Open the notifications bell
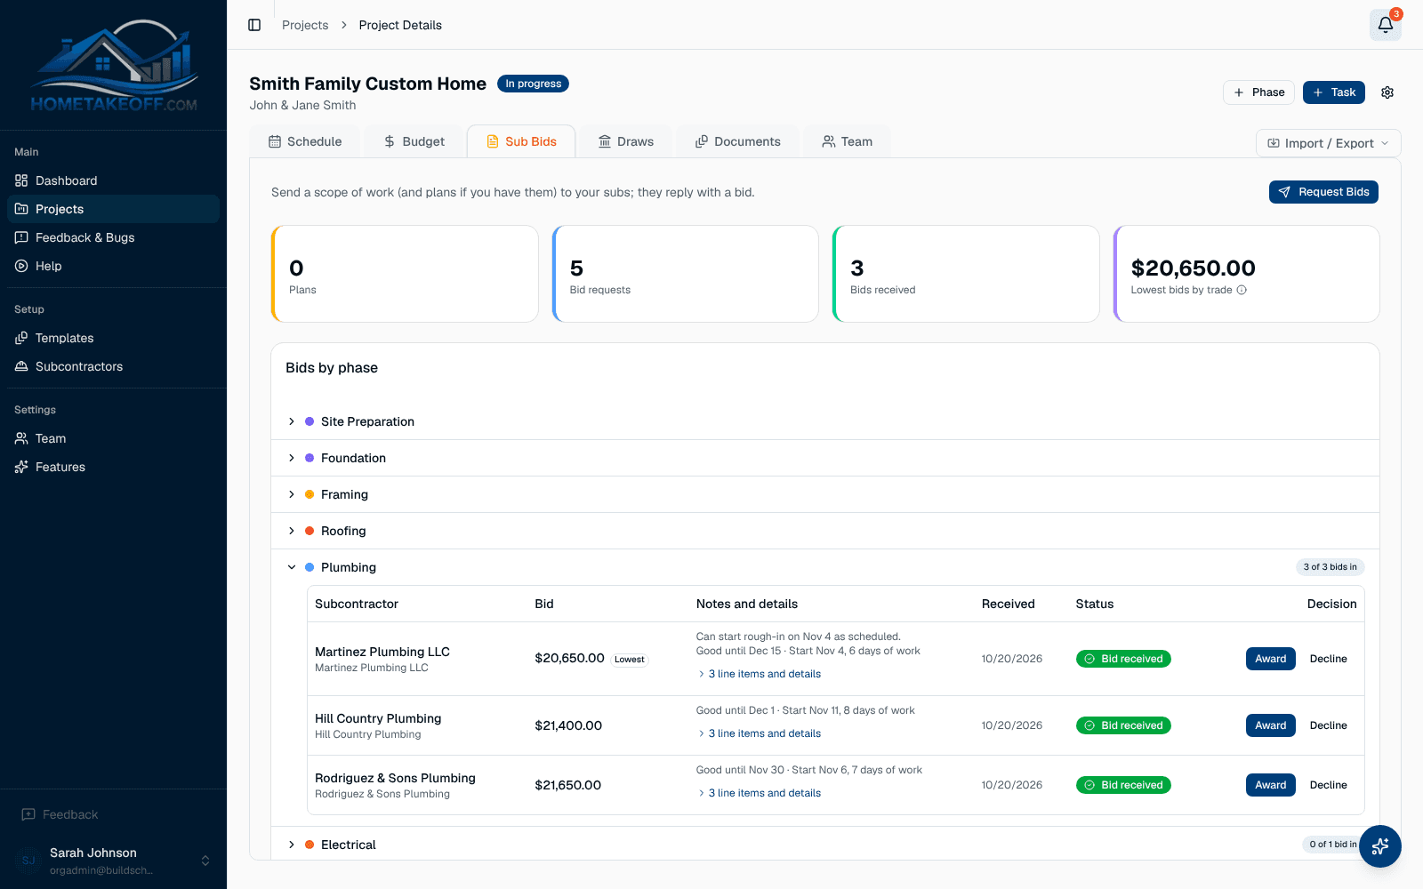 1386,25
